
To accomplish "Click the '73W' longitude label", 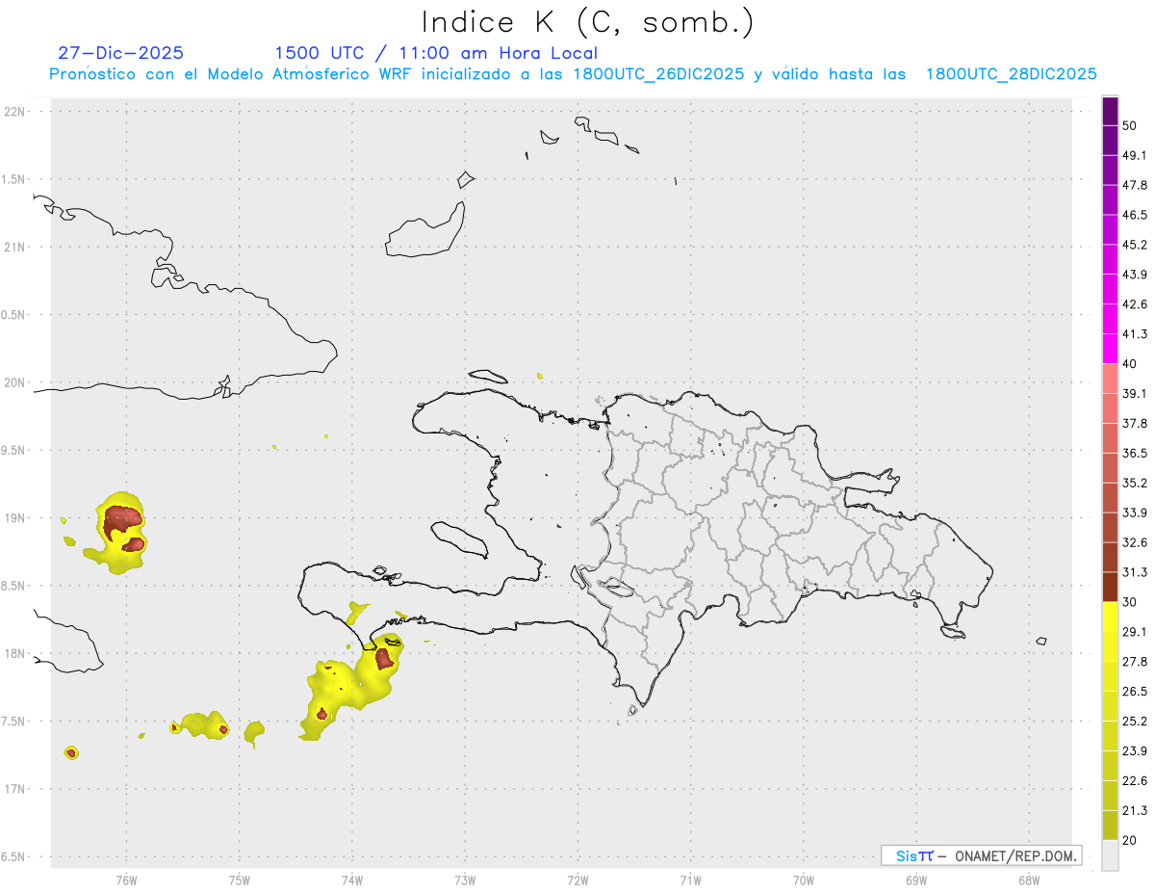I will tap(465, 880).
